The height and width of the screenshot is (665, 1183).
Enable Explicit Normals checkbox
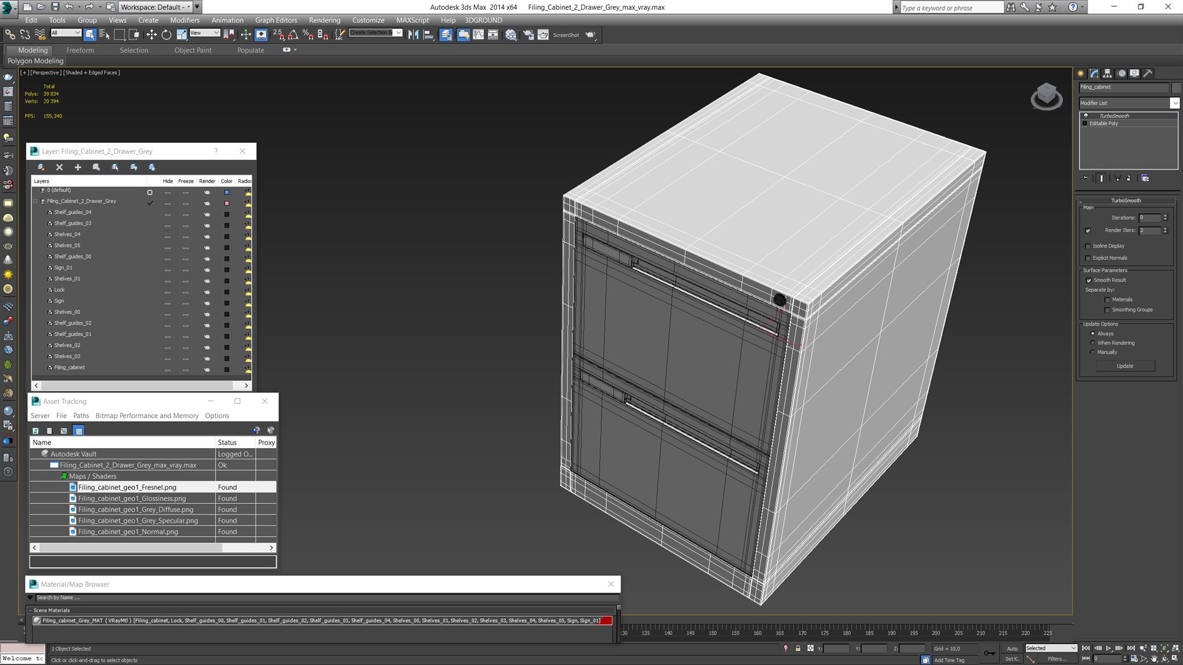tap(1088, 258)
